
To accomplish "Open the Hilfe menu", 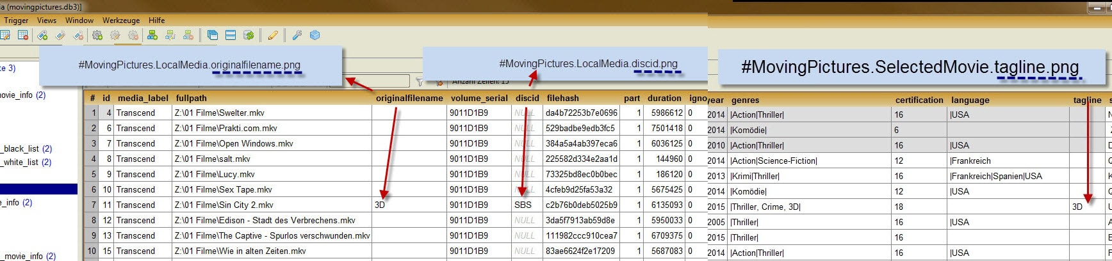I will (156, 20).
